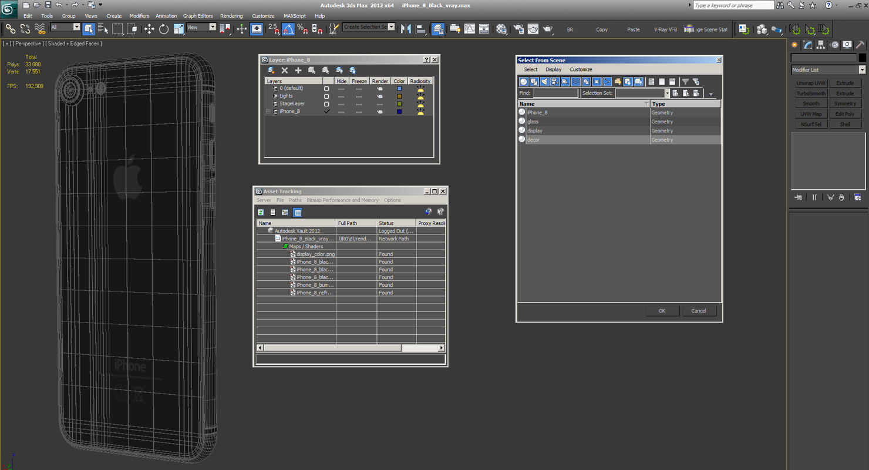Open Display menu in Select From Scene
Image resolution: width=869 pixels, height=470 pixels.
pos(554,69)
